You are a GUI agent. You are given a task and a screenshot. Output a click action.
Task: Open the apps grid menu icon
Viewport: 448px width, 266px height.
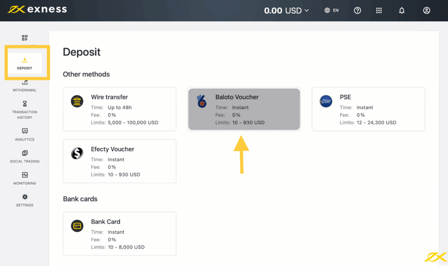click(379, 10)
